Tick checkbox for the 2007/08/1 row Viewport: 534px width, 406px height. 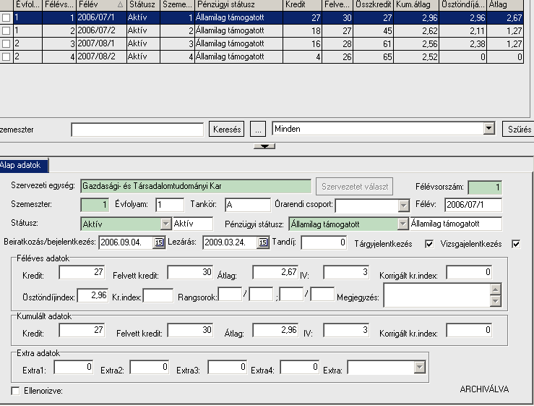[x=6, y=43]
